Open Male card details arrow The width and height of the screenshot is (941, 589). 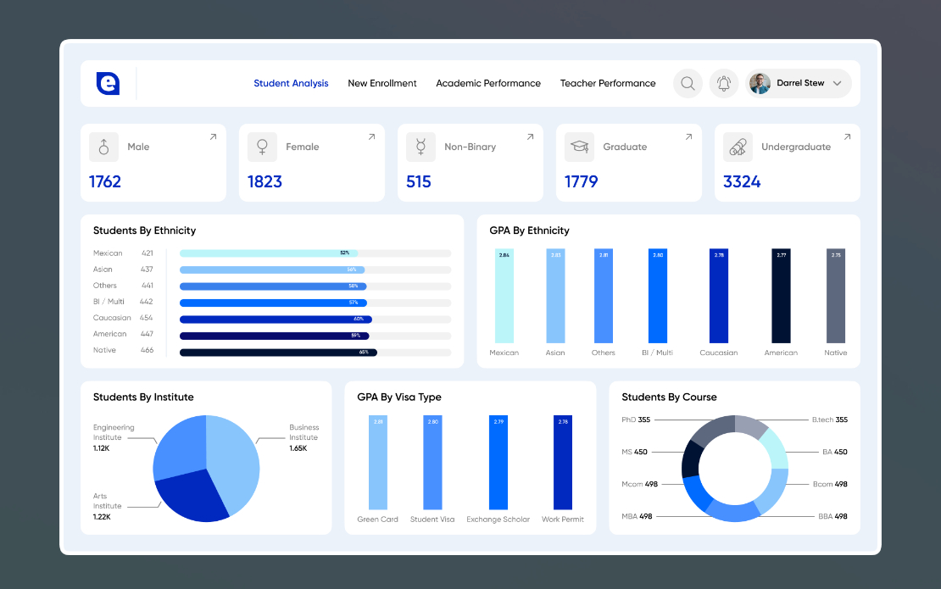(213, 137)
